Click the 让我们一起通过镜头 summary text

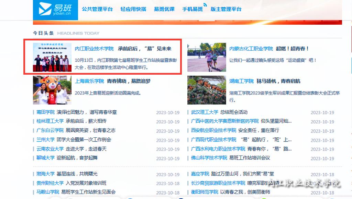coord(273,60)
